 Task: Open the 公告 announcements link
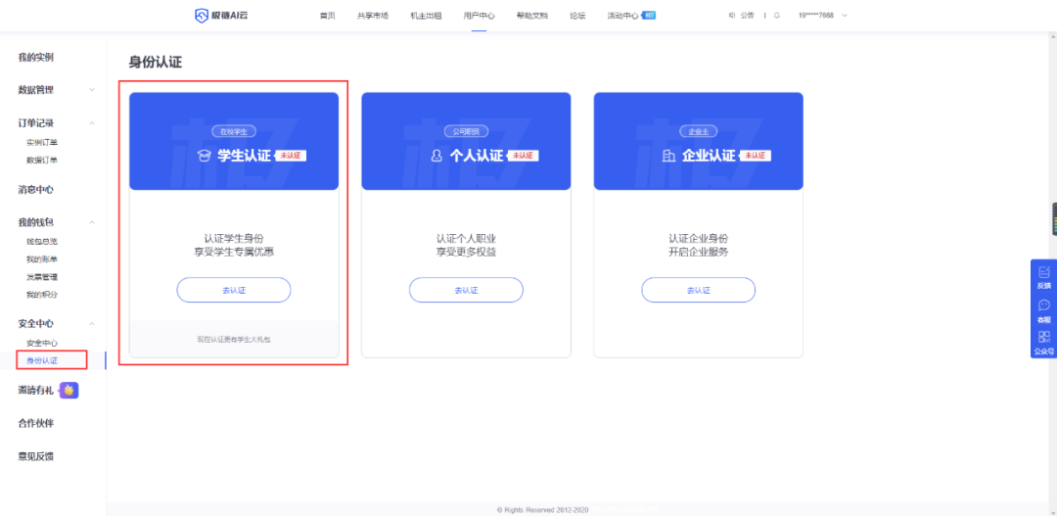(x=747, y=15)
